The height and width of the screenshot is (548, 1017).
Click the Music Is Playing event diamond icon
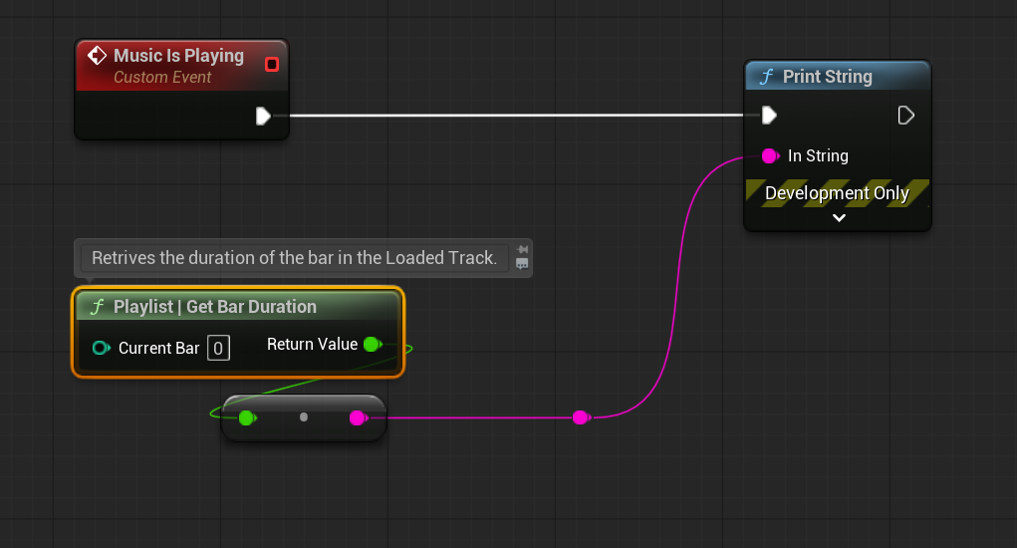pyautogui.click(x=98, y=56)
